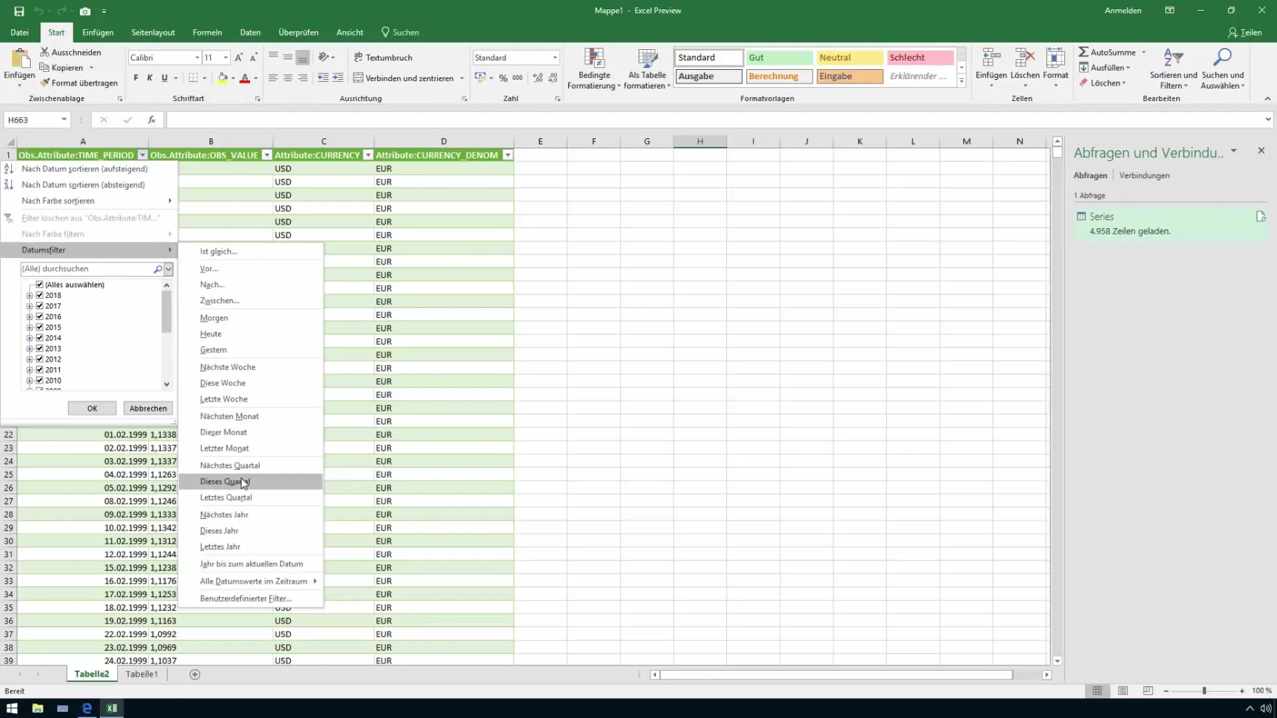Click the Ausschneiden scissors icon
This screenshot has height=718, width=1277.
click(45, 52)
